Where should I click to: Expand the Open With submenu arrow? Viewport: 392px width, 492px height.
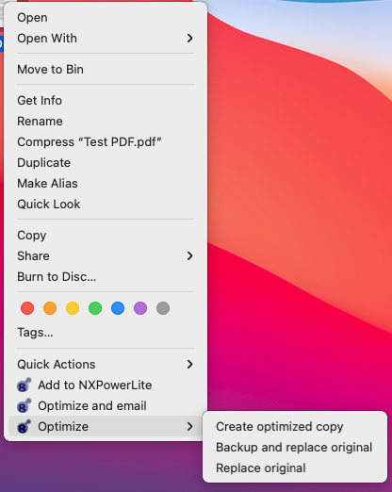pyautogui.click(x=189, y=39)
